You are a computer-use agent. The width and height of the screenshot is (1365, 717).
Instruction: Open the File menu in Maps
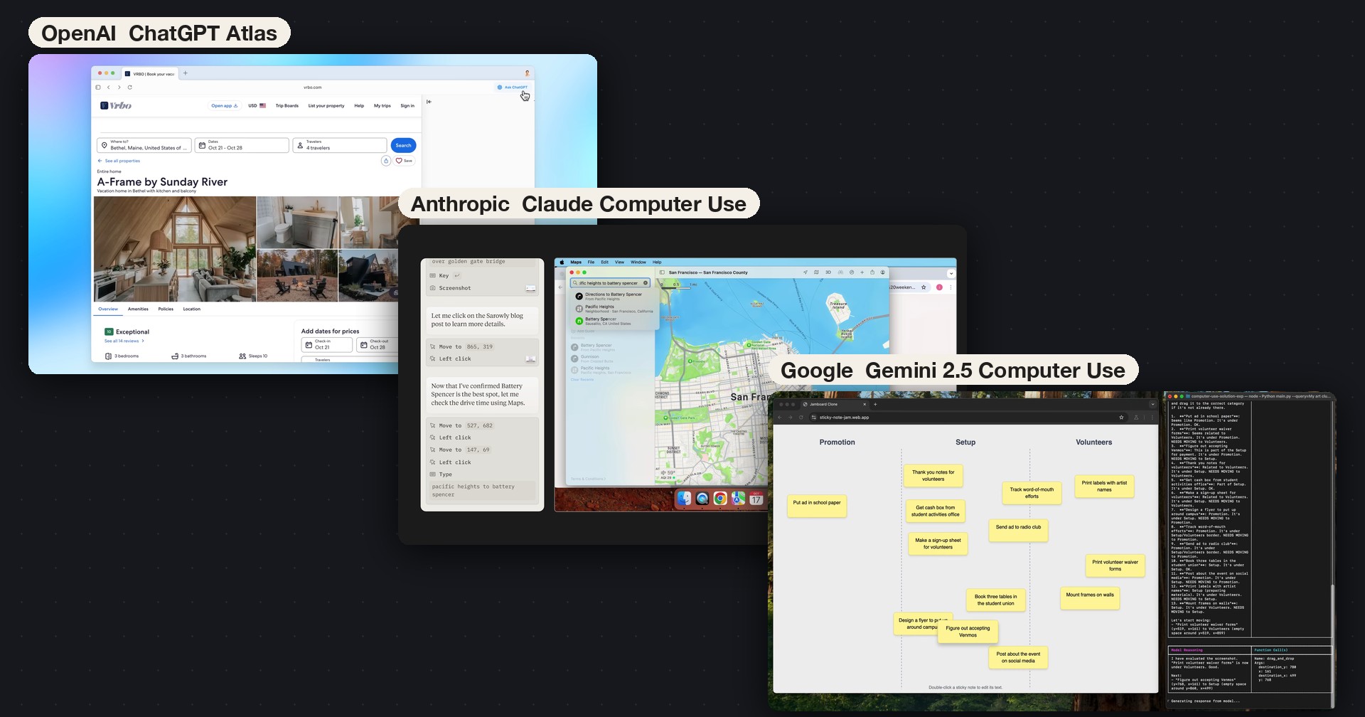[591, 262]
